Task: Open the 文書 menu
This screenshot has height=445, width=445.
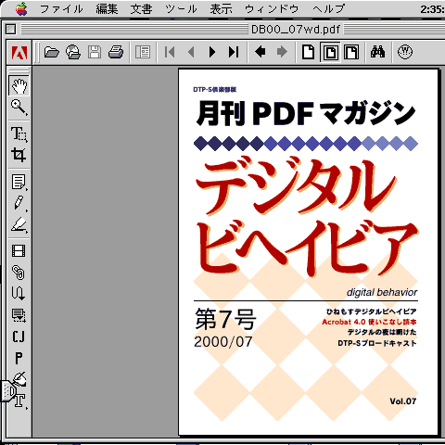Action: (141, 8)
